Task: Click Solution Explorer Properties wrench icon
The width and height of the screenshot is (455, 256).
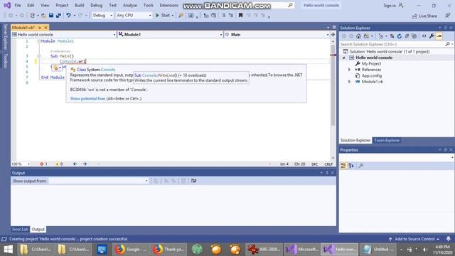Action: (x=432, y=36)
